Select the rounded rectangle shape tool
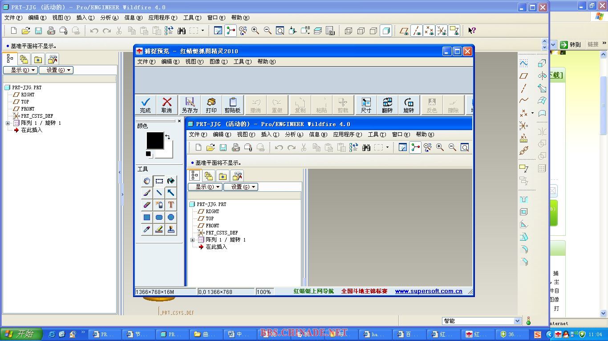The height and width of the screenshot is (341, 608). pyautogui.click(x=159, y=217)
